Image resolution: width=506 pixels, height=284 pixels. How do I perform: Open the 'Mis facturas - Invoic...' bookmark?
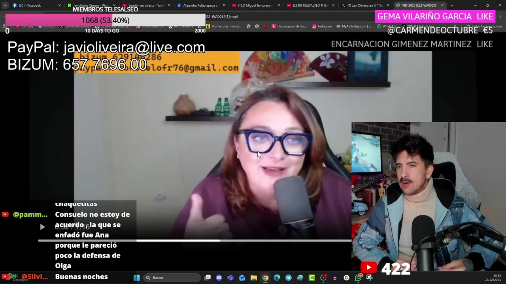click(223, 26)
